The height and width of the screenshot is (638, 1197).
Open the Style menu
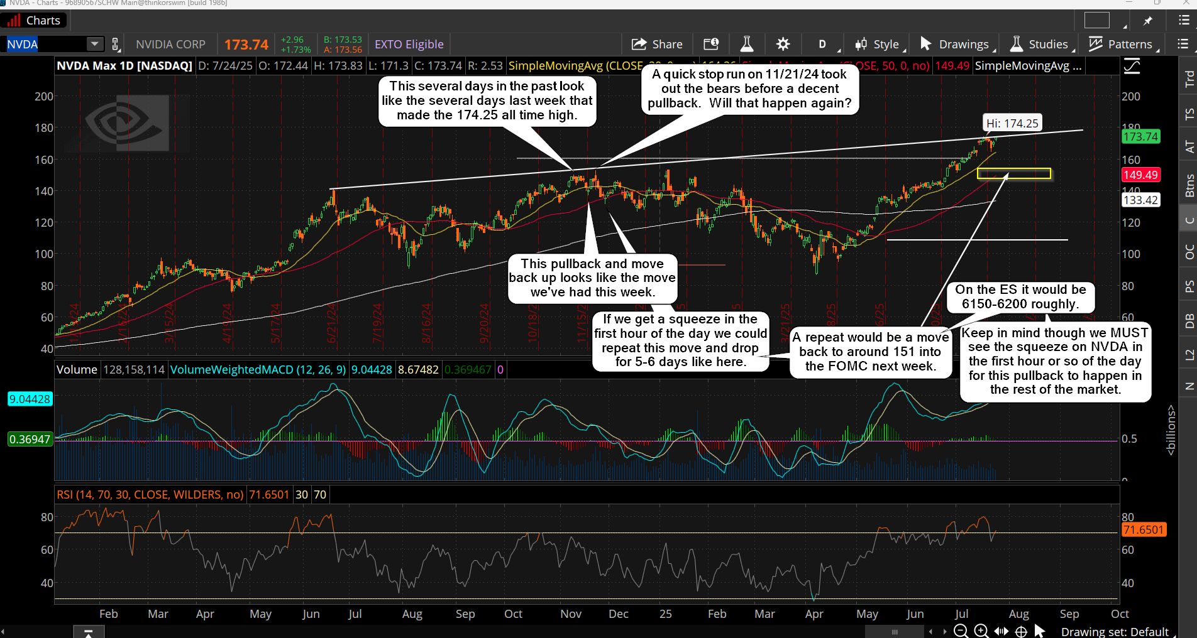pos(880,44)
